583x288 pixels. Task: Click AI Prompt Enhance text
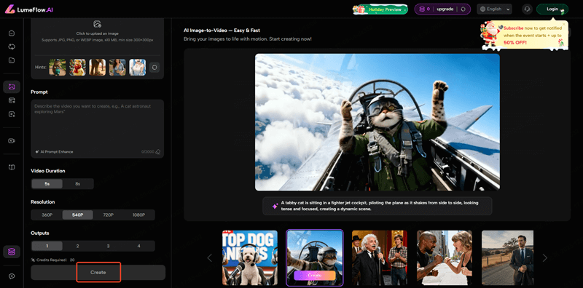57,152
